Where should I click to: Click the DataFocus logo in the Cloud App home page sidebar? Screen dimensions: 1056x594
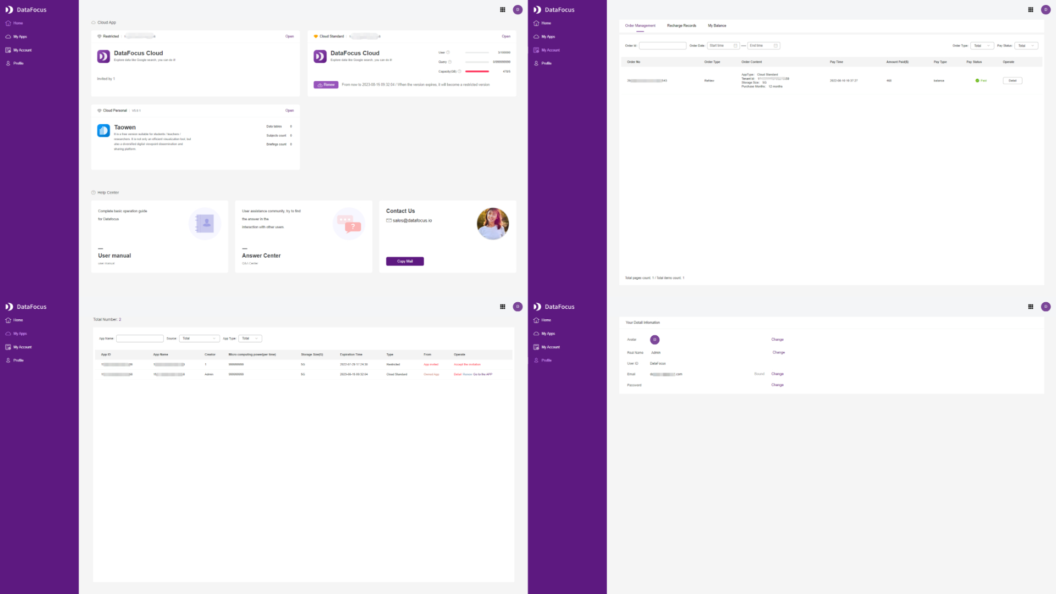coord(26,10)
